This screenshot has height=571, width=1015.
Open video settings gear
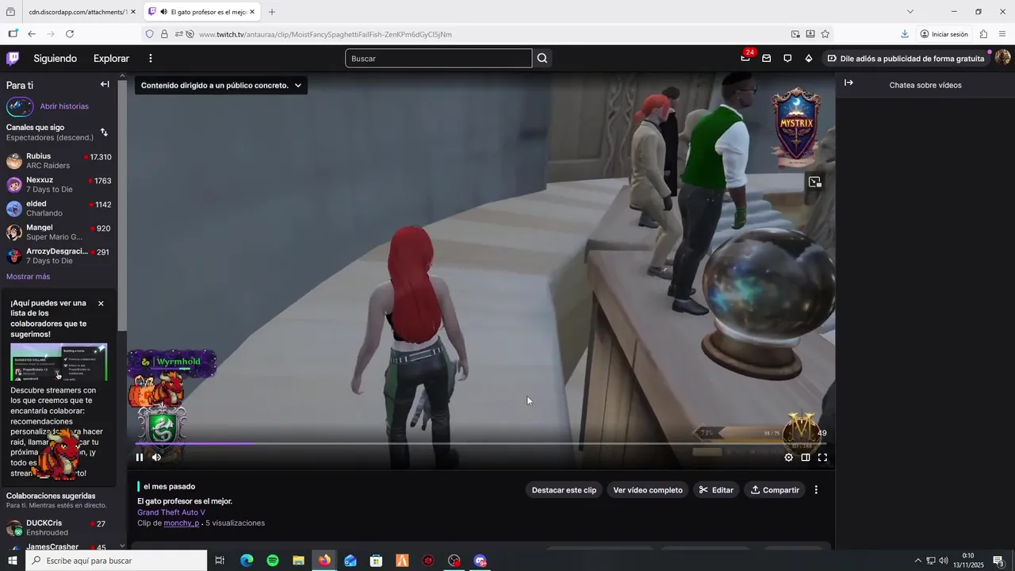(x=788, y=457)
